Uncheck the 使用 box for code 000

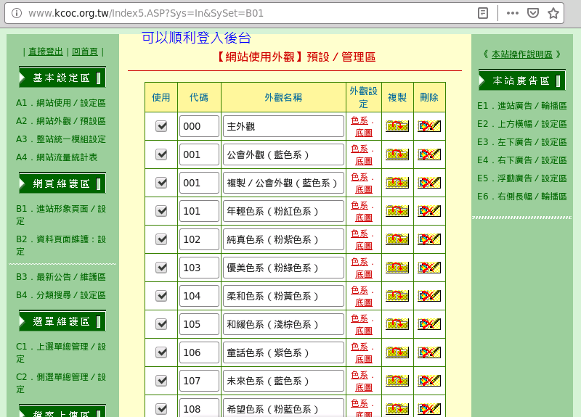tap(161, 126)
